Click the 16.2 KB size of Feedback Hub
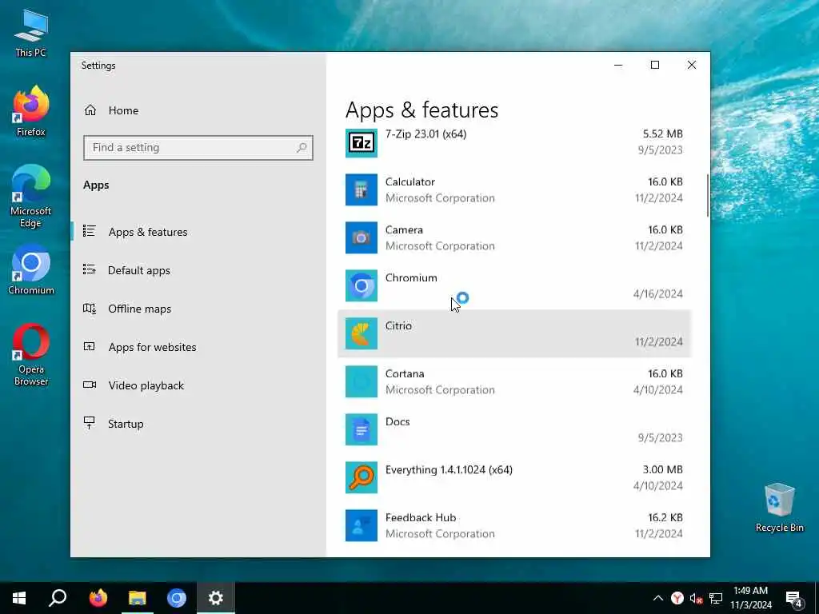The image size is (819, 614). coord(665,518)
